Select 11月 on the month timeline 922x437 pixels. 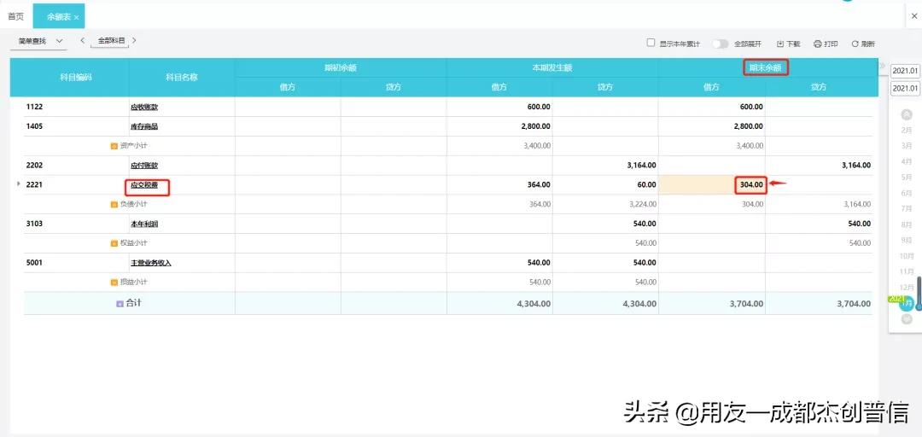coord(906,271)
